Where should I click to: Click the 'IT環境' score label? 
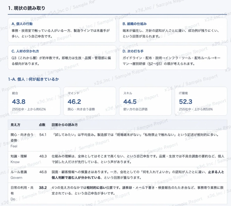click(x=183, y=93)
